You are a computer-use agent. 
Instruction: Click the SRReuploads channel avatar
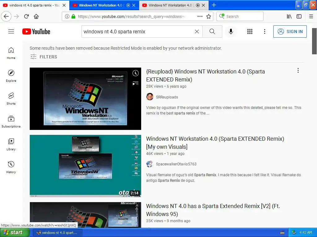point(150,97)
